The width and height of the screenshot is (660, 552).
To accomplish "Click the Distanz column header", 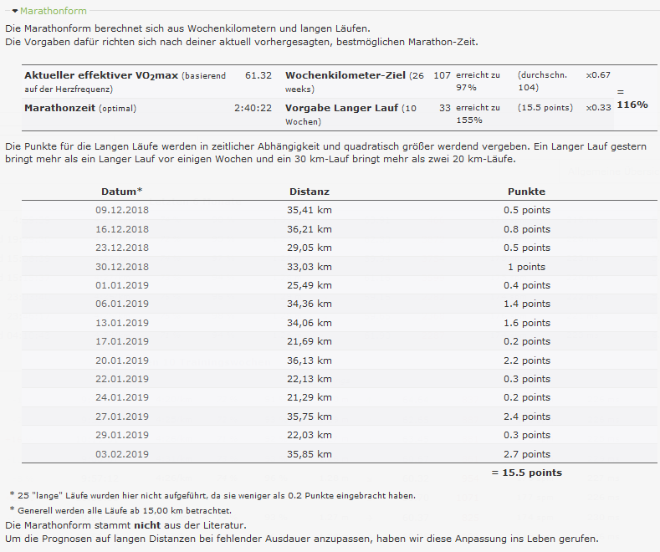I will [x=310, y=192].
